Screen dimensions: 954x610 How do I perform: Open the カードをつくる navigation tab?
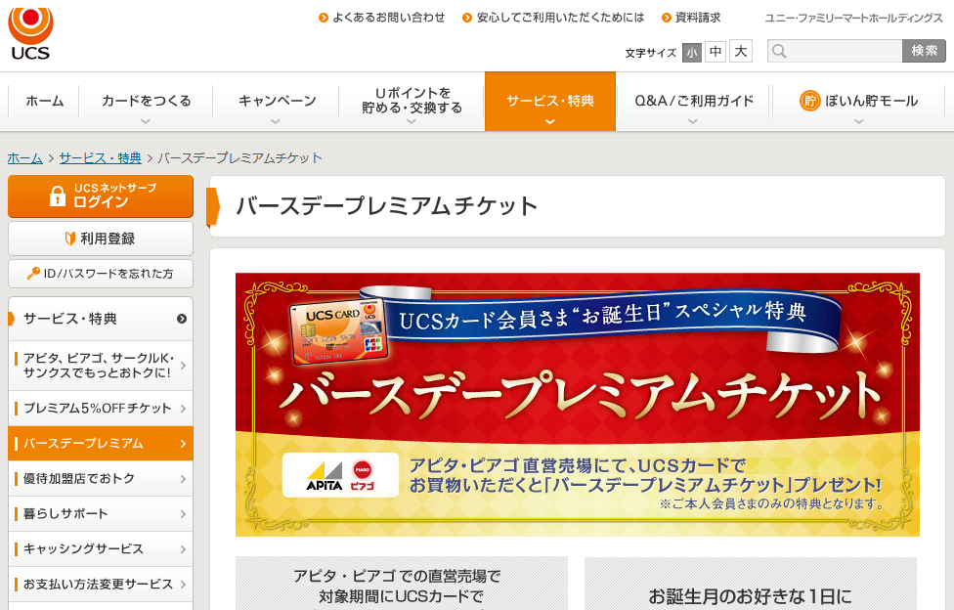pos(146,101)
